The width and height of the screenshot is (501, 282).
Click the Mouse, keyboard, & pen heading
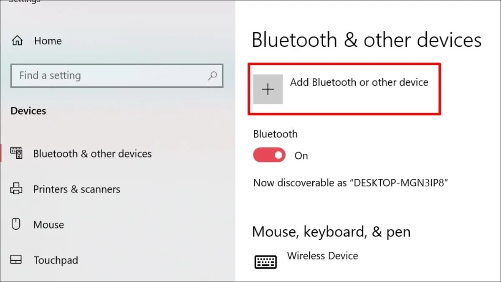click(331, 231)
